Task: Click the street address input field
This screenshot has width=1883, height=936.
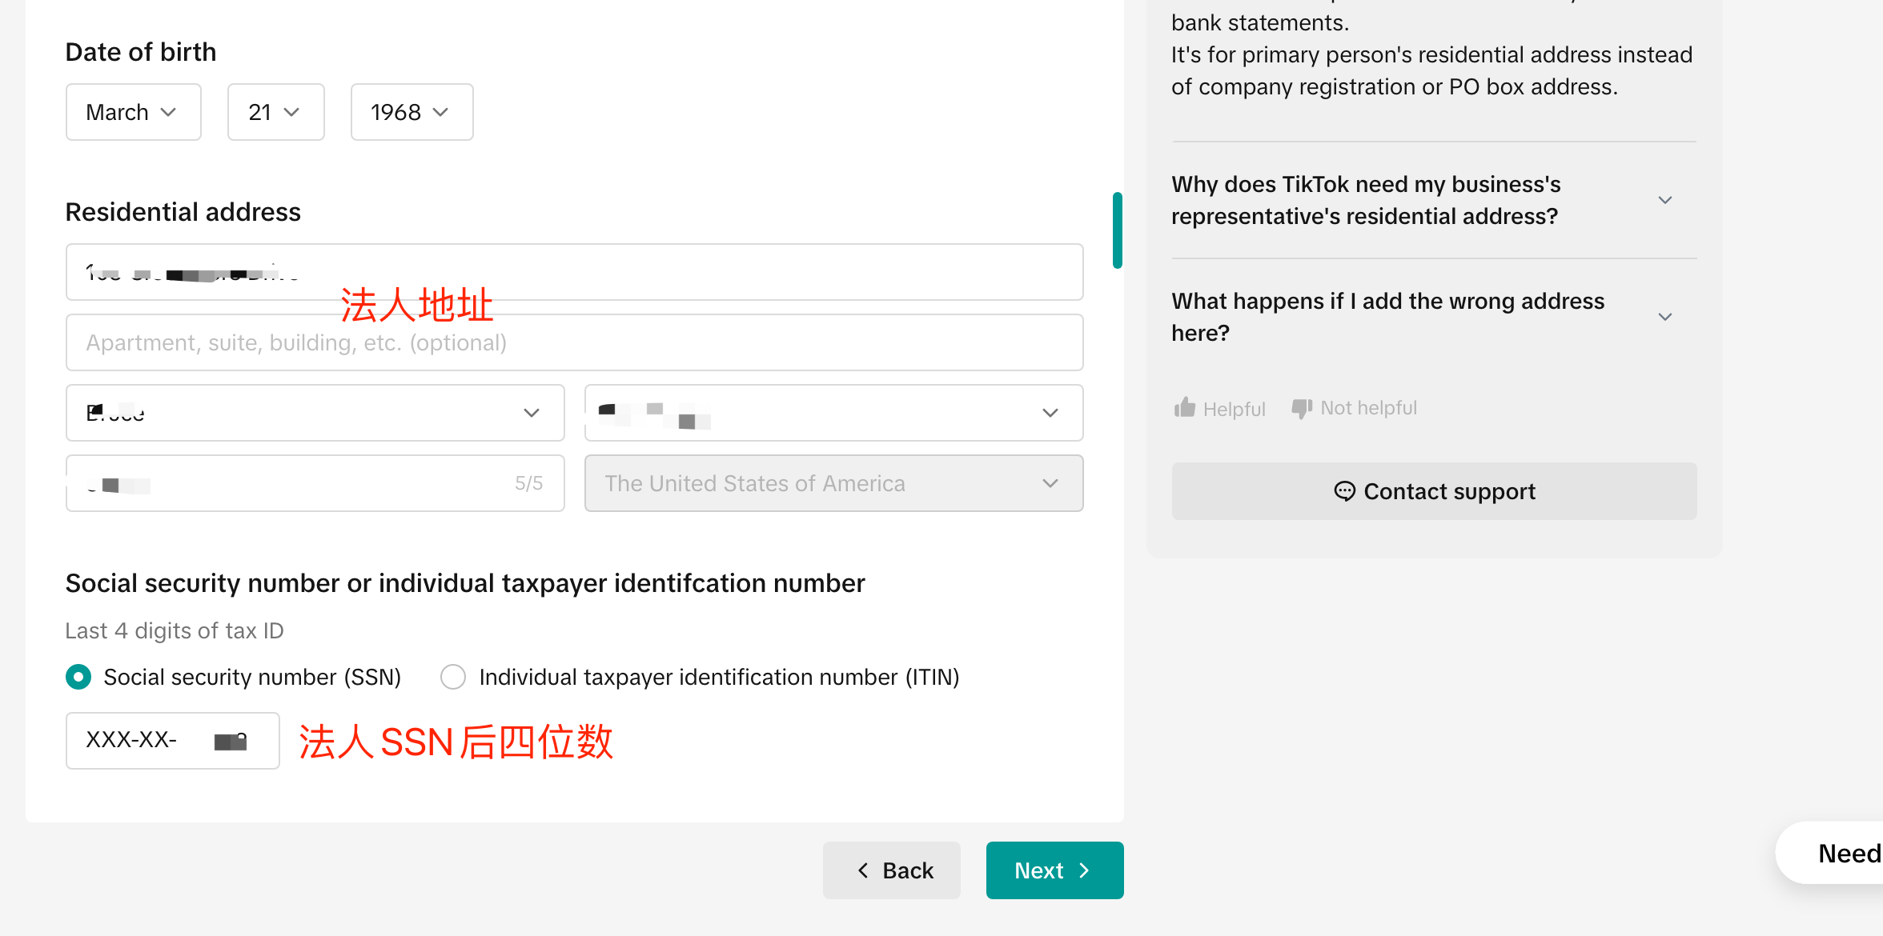Action: (x=574, y=272)
